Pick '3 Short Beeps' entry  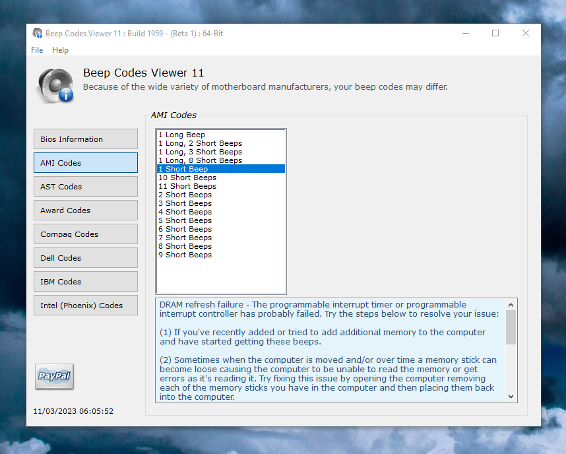point(221,203)
